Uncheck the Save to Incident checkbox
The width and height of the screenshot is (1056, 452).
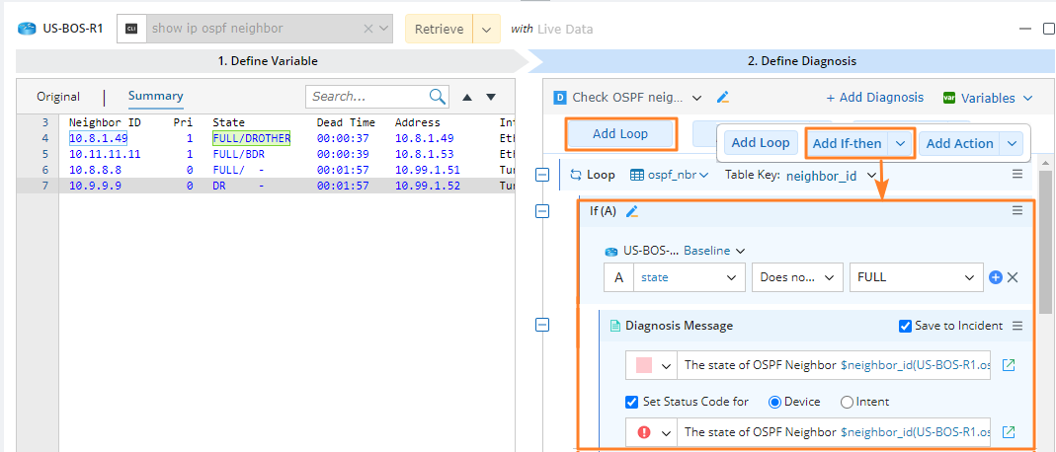(906, 326)
